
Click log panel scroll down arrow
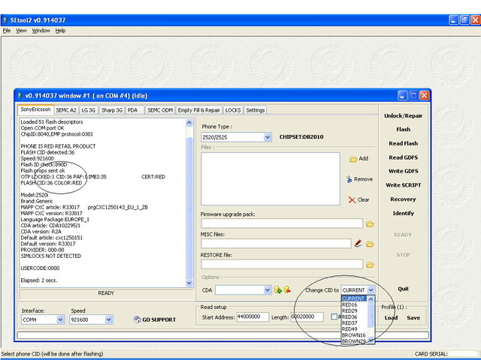(189, 283)
